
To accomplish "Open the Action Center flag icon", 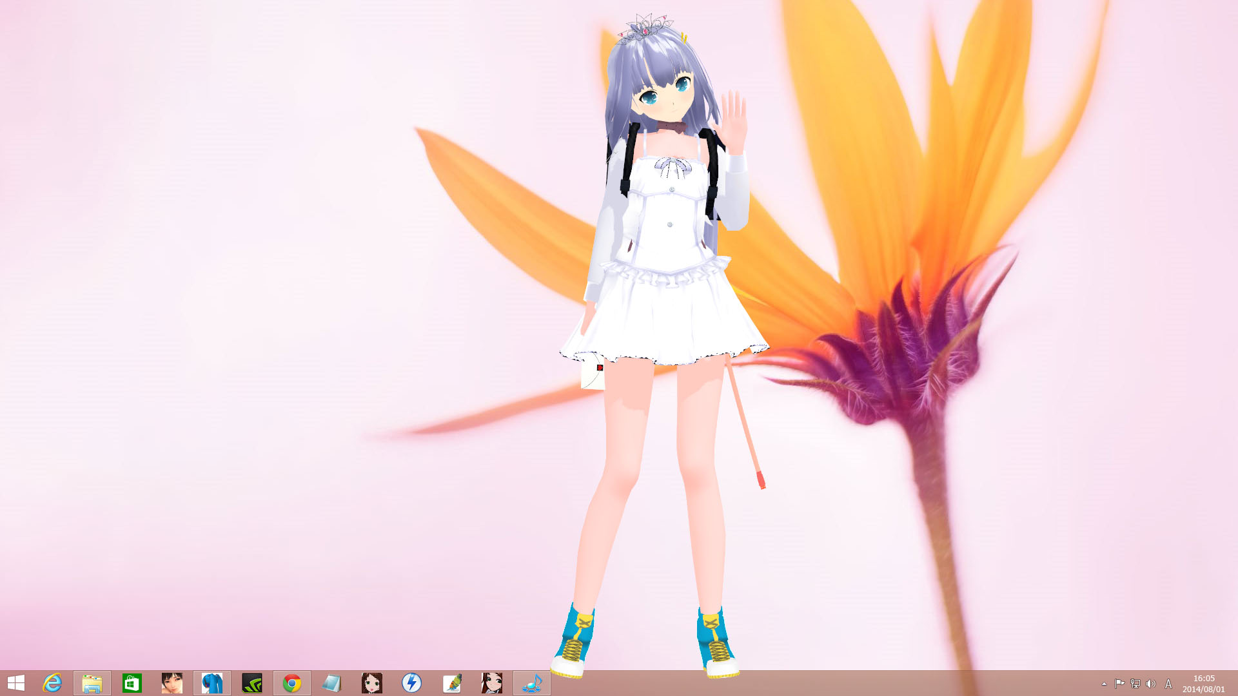I will pos(1119,684).
